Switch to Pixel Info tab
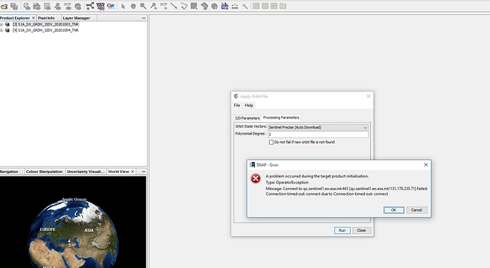 [46, 18]
